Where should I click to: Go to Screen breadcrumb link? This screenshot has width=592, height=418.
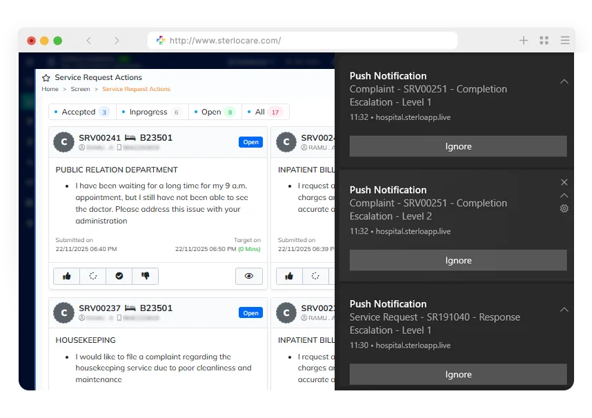(81, 89)
